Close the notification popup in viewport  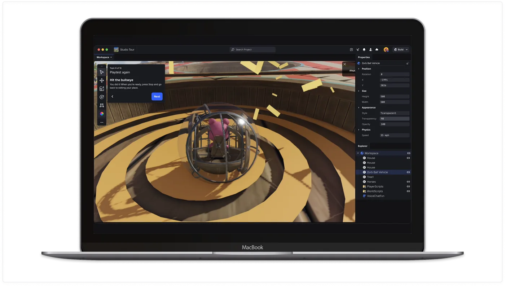(x=344, y=64)
